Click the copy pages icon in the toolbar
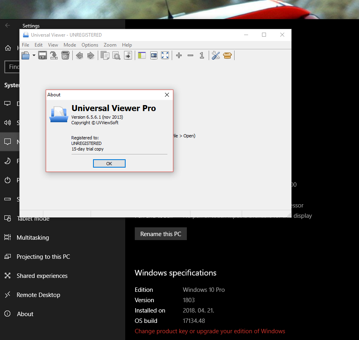 click(105, 55)
